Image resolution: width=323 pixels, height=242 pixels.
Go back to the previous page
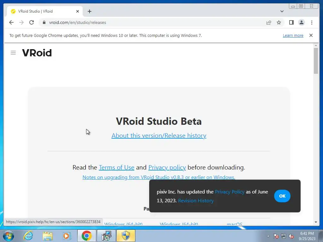click(x=11, y=22)
